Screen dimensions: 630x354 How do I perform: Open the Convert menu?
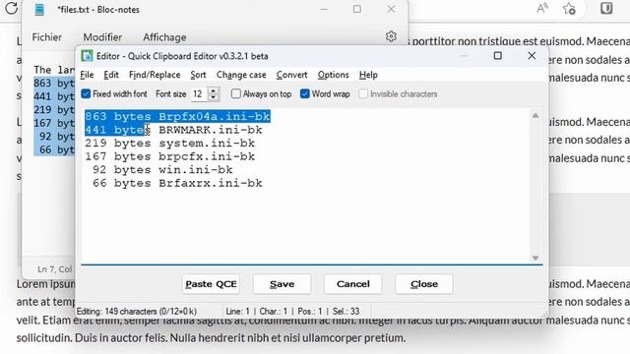(291, 75)
